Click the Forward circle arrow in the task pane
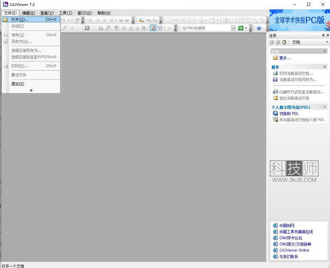 (x=278, y=42)
